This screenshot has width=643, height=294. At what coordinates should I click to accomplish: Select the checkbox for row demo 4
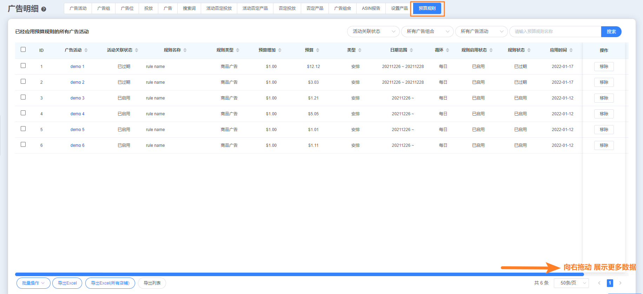pos(23,113)
